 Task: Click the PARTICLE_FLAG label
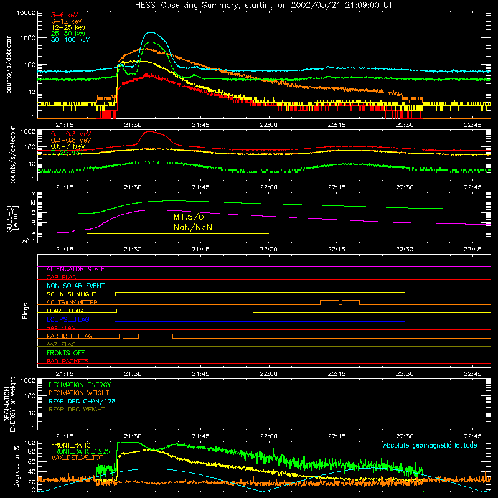coord(70,336)
